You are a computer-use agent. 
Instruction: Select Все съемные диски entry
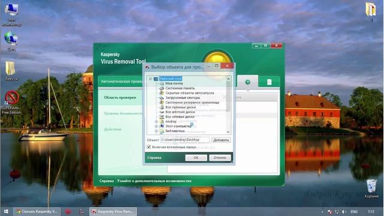click(x=181, y=107)
